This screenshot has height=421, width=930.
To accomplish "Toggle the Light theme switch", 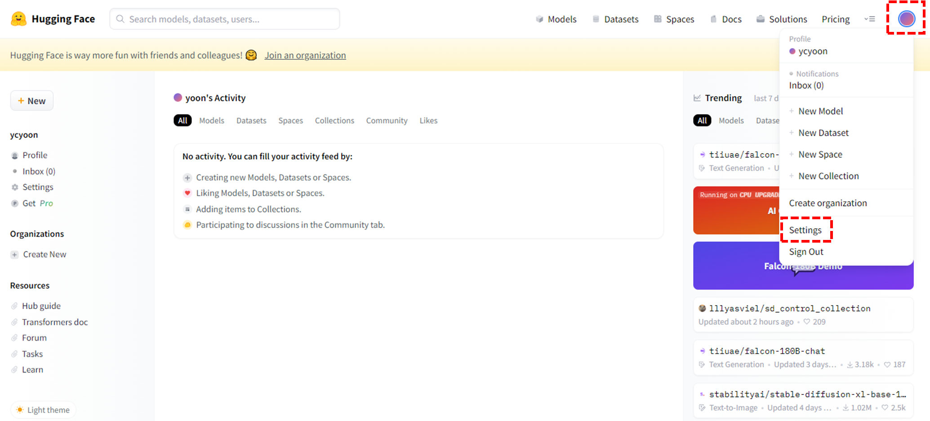I will (x=43, y=410).
